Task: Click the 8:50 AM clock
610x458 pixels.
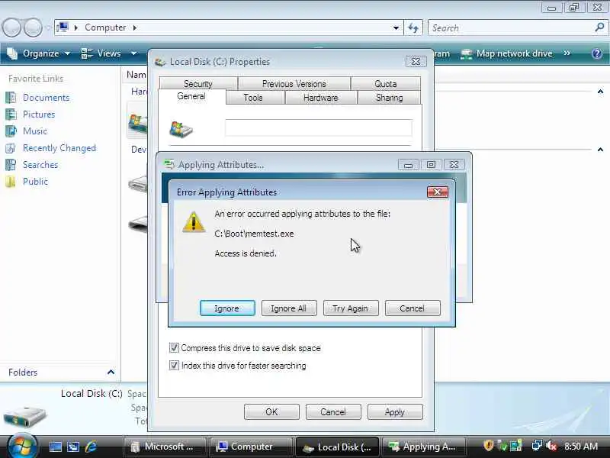Action: pos(581,447)
